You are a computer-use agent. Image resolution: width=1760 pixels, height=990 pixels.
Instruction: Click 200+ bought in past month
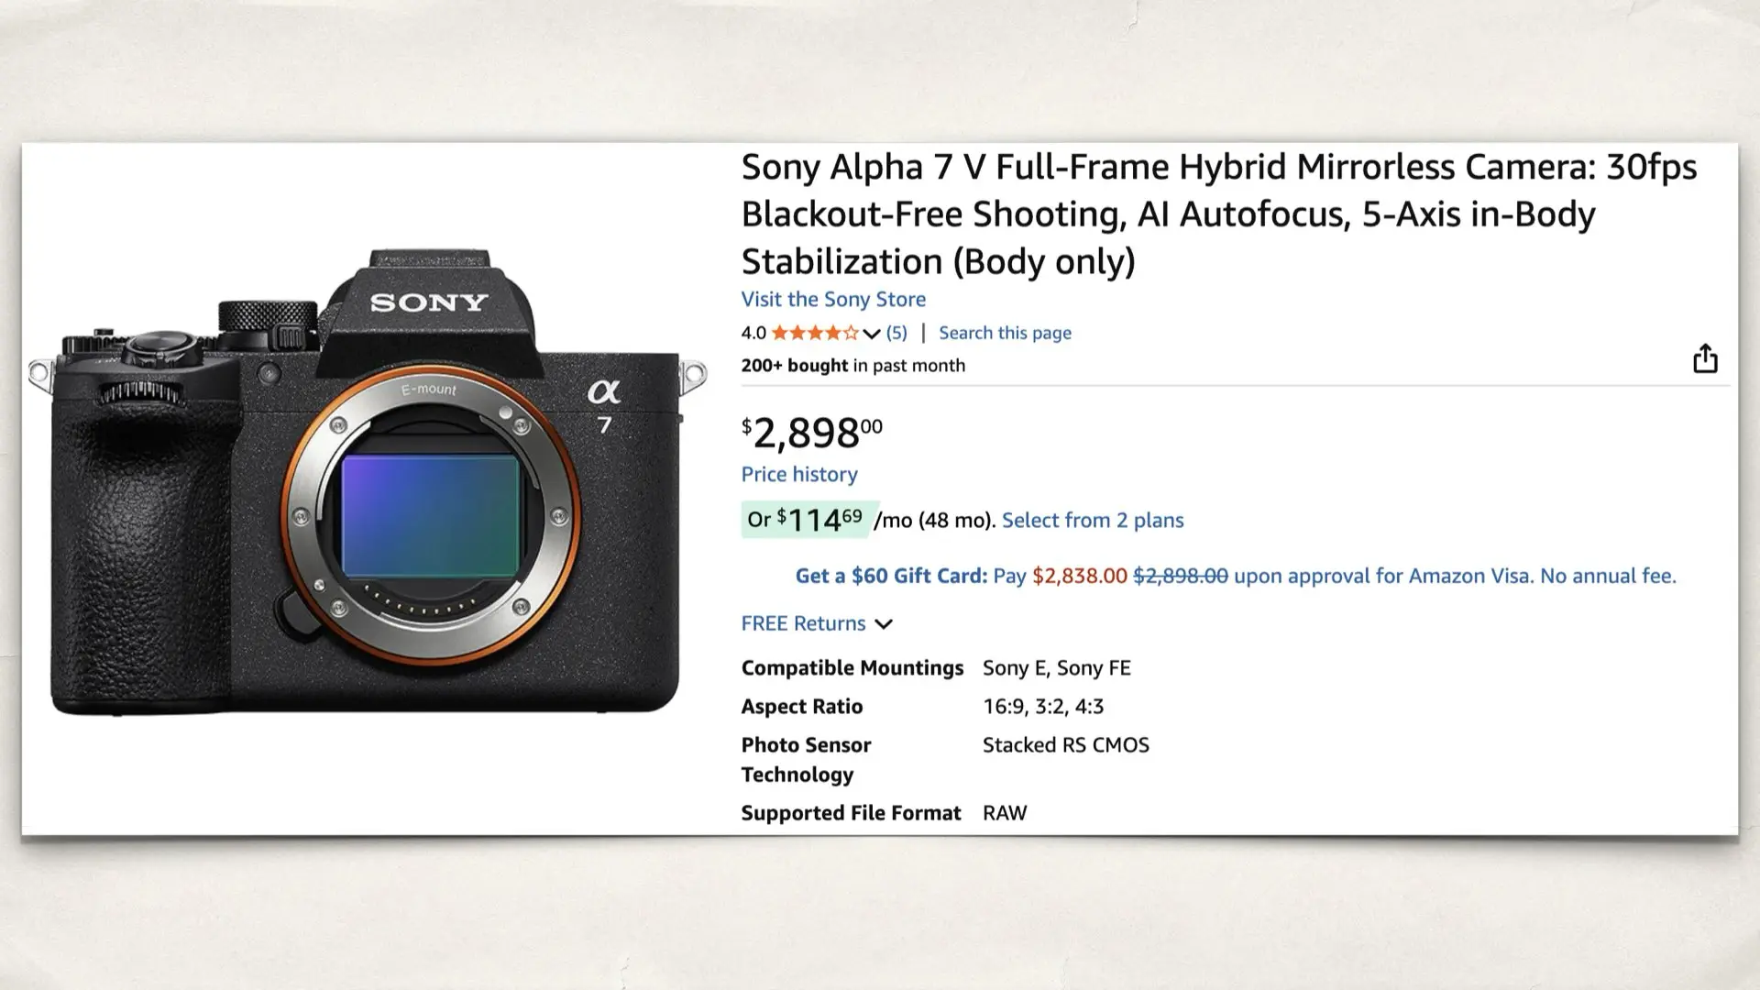[x=852, y=365]
